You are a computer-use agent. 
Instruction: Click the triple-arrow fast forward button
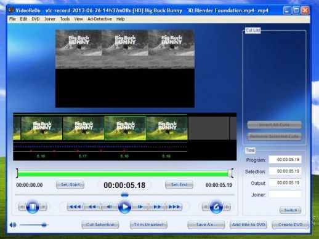point(174,207)
